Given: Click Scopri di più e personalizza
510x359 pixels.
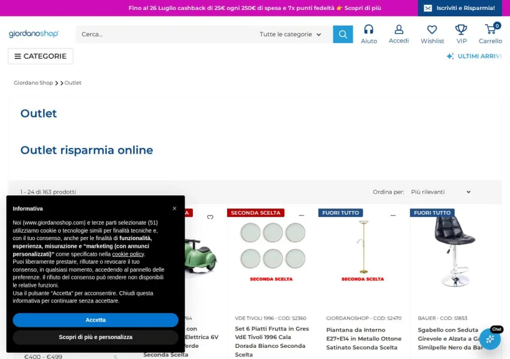Looking at the screenshot, I should click(x=96, y=337).
